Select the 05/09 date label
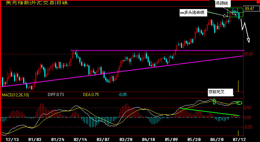Viewport: 260px width, 142px height. click(x=171, y=139)
